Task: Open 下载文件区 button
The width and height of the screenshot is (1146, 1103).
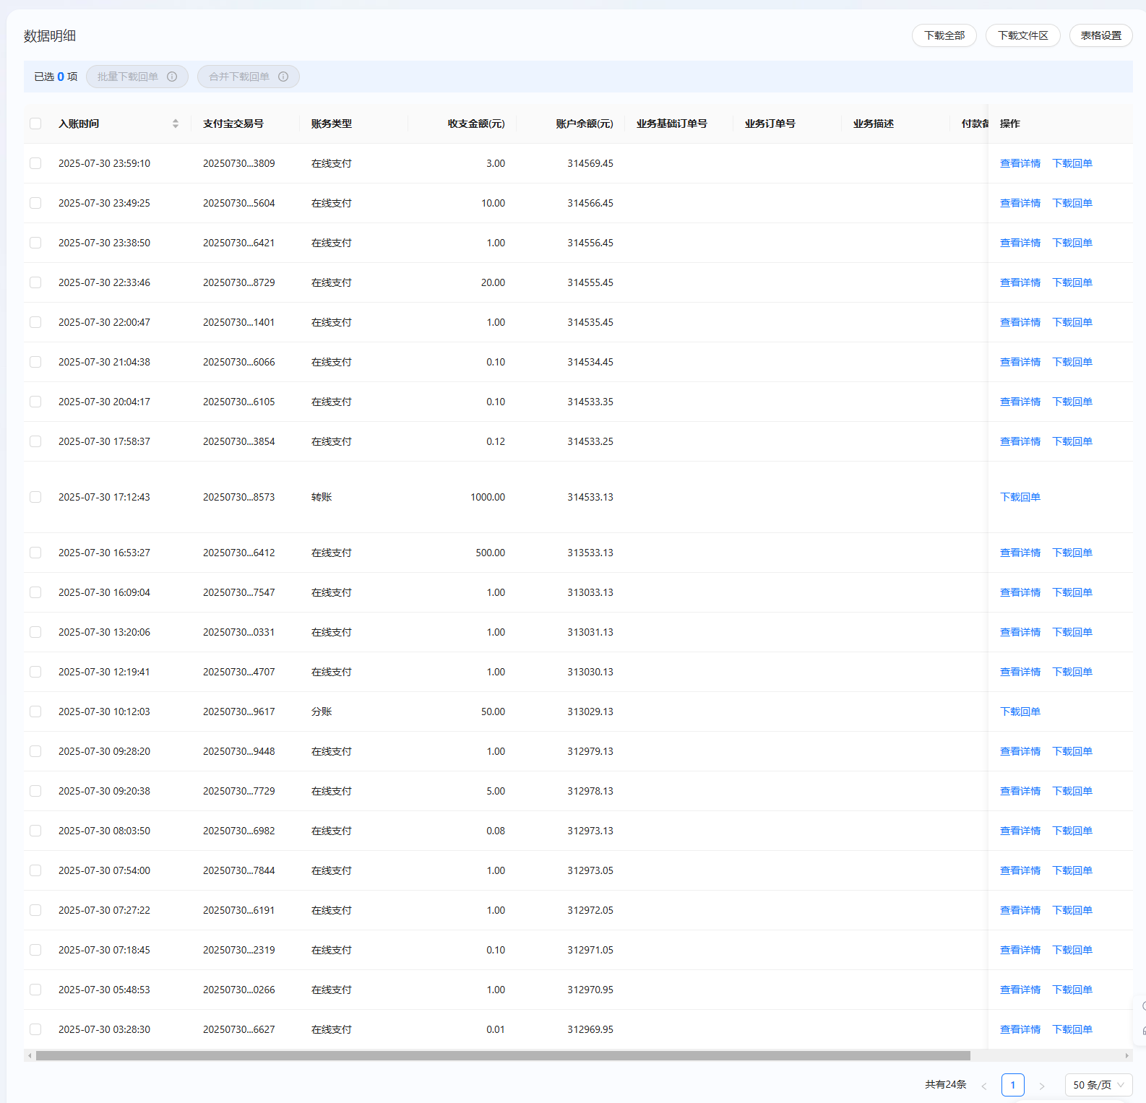Action: coord(1023,35)
